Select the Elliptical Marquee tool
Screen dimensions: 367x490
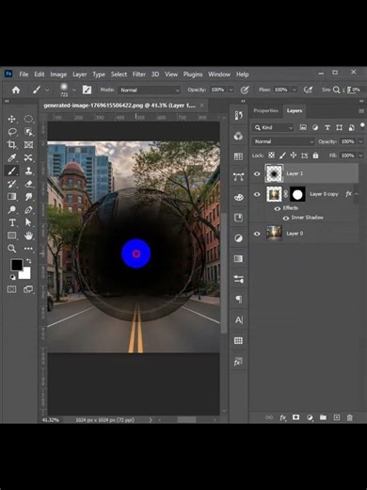click(x=28, y=119)
